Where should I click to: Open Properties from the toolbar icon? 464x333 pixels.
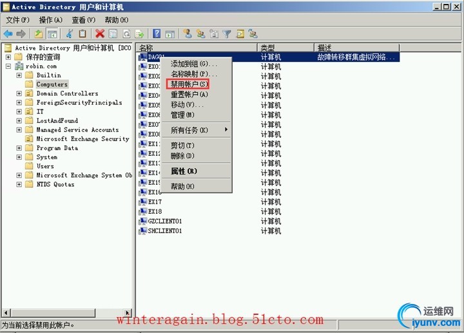(113, 33)
